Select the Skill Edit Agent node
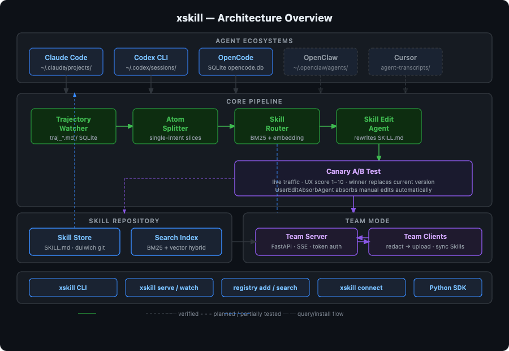Image resolution: width=509 pixels, height=351 pixels. coord(379,126)
